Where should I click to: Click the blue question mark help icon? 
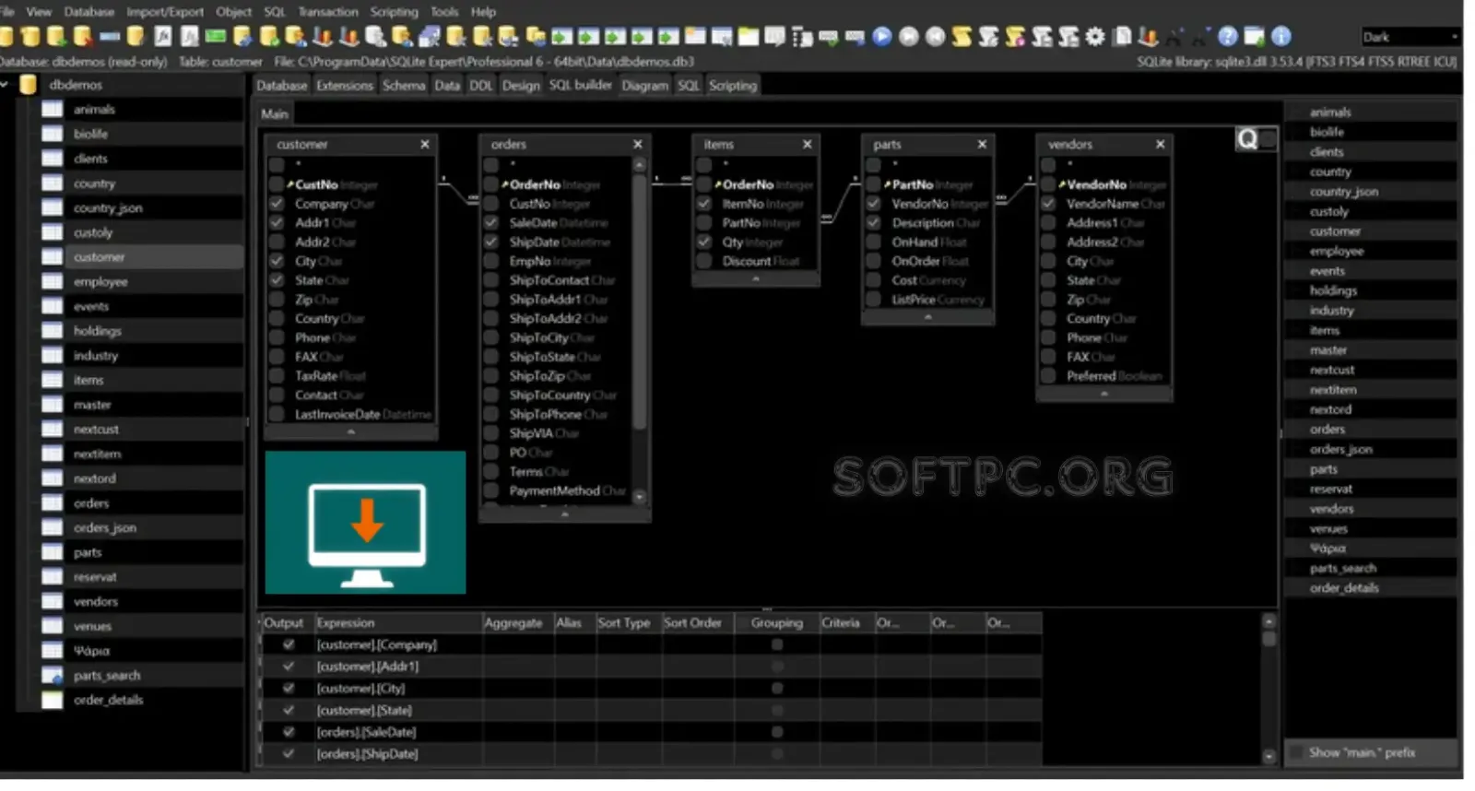(x=1228, y=37)
